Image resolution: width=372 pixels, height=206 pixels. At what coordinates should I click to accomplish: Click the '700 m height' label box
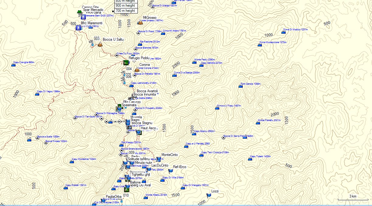[125, 11]
